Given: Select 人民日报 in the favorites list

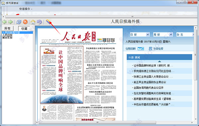Looking at the screenshot, I should (x=8, y=35).
